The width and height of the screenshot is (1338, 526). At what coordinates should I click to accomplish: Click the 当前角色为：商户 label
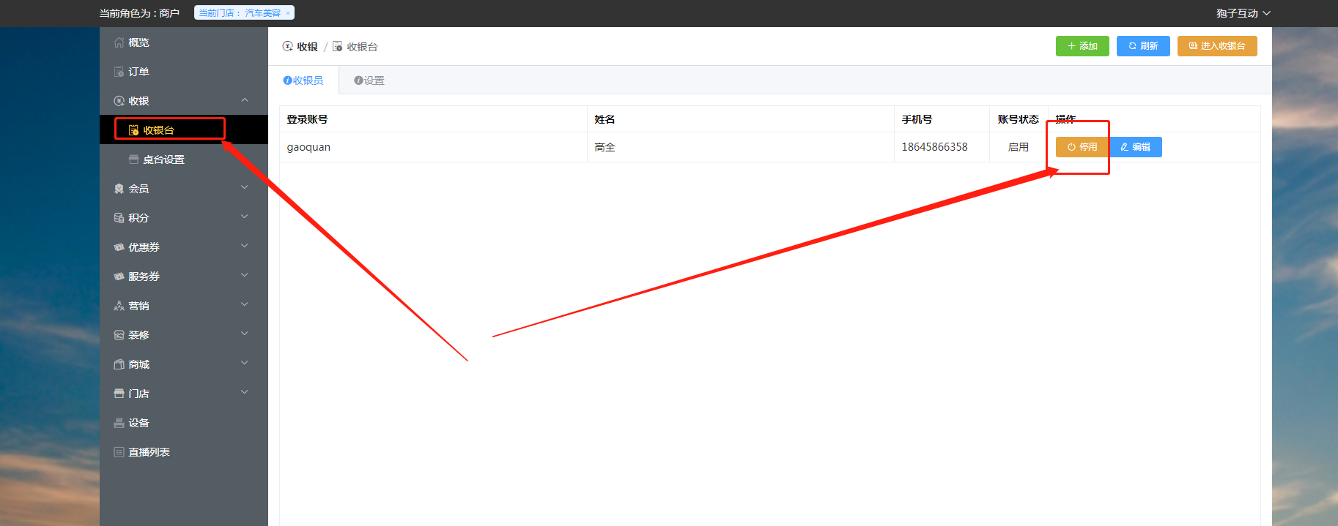click(139, 13)
